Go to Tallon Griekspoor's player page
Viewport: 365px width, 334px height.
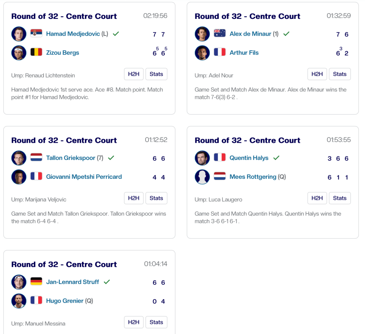(71, 158)
